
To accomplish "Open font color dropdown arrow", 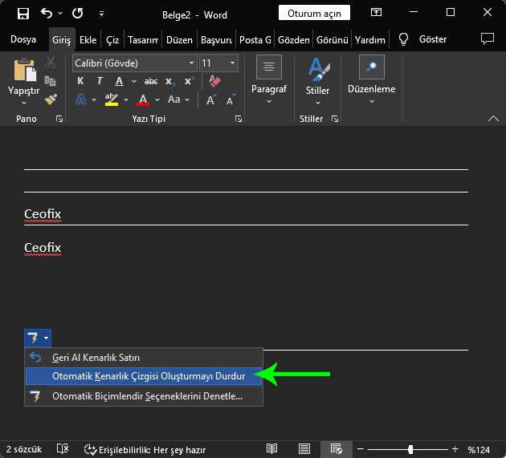I will 157,100.
